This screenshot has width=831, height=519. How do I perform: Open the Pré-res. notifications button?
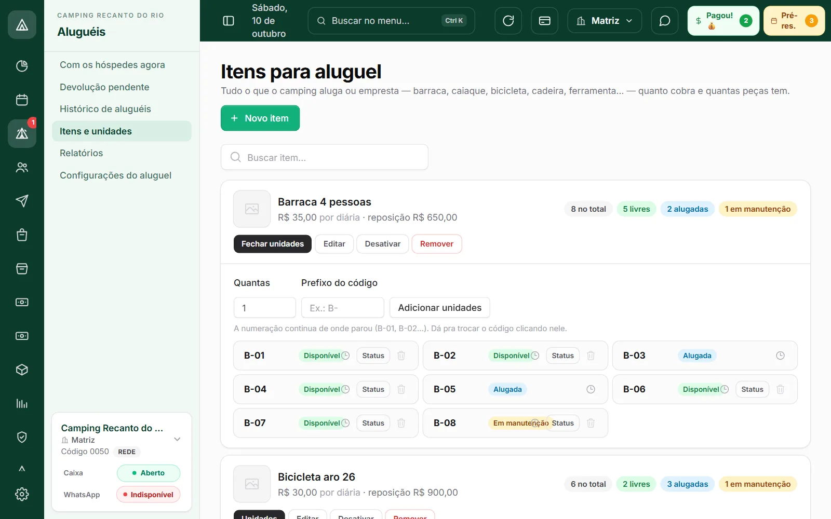tap(794, 21)
